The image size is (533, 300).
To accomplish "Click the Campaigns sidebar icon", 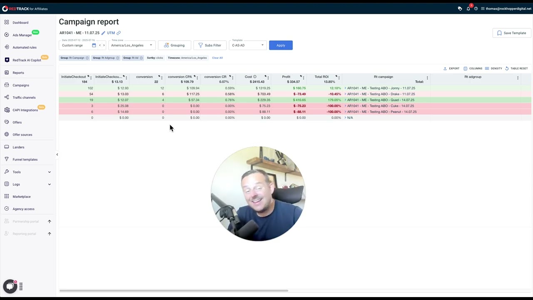I will tap(7, 85).
